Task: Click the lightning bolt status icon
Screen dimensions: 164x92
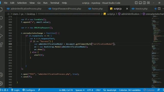Action: 39,90
